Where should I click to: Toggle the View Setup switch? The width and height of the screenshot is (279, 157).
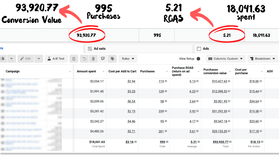[x=200, y=59]
